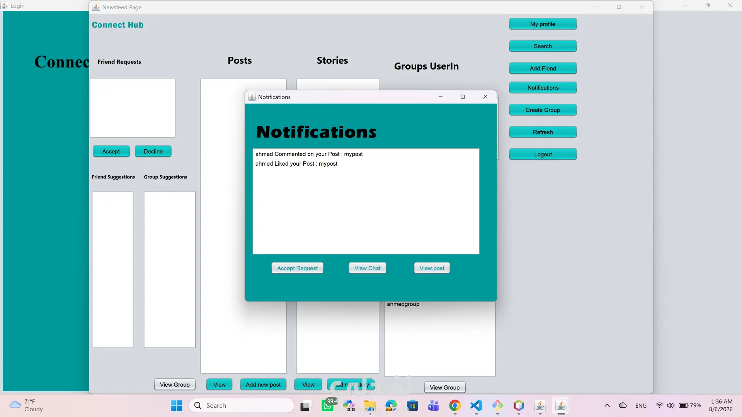Image resolution: width=742 pixels, height=417 pixels.
Task: Click the Java icon in Notifications title bar
Action: [252, 97]
